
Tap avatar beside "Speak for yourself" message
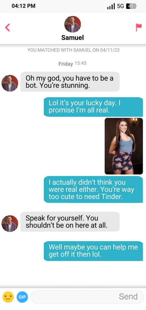coord(10,223)
